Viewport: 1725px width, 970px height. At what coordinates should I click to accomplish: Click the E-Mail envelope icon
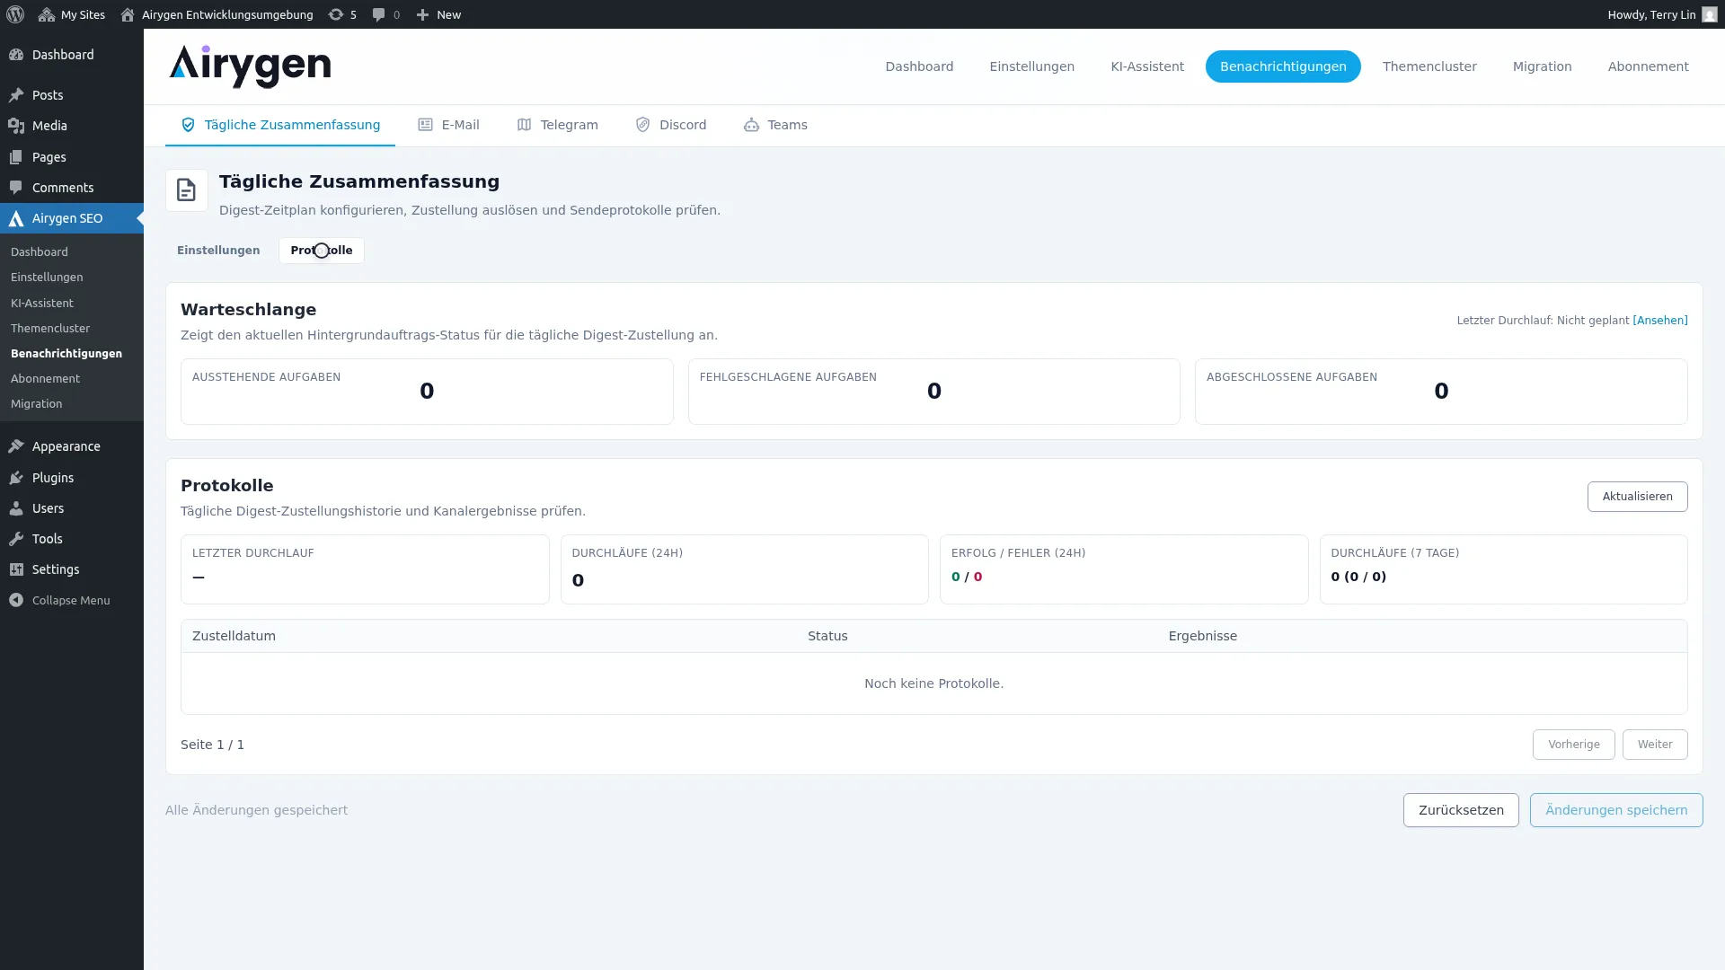425,125
